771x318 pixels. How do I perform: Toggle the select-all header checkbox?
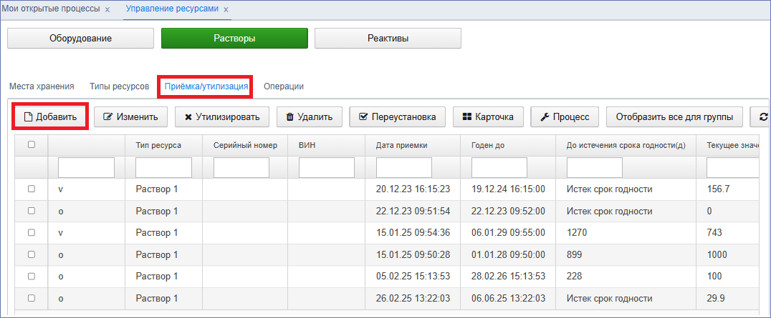(32, 145)
